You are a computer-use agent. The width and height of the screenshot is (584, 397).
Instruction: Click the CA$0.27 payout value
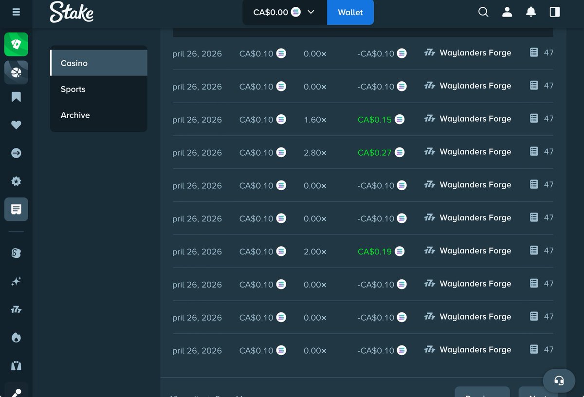pos(374,152)
